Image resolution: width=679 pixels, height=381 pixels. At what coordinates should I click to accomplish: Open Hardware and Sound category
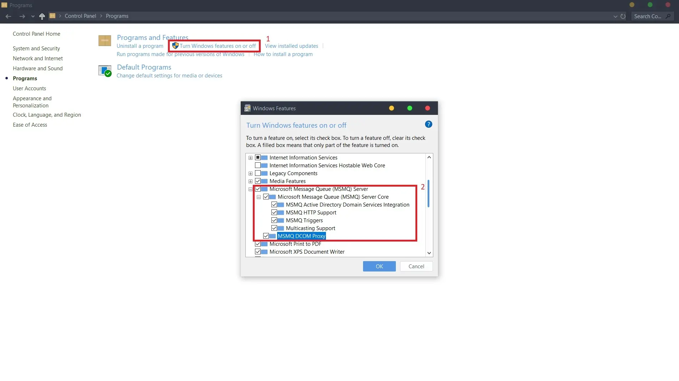(38, 68)
